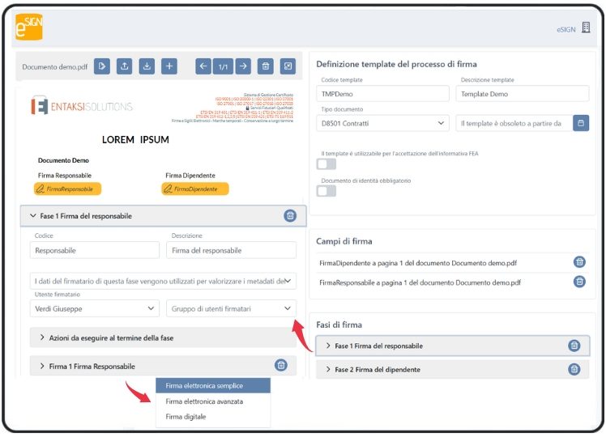Open the calendar date picker icon
Screen dimensions: 606x437
coord(581,123)
